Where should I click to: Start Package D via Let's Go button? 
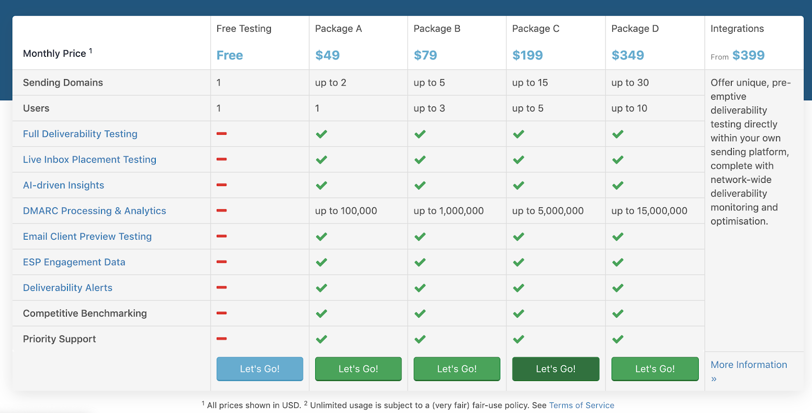coord(655,369)
